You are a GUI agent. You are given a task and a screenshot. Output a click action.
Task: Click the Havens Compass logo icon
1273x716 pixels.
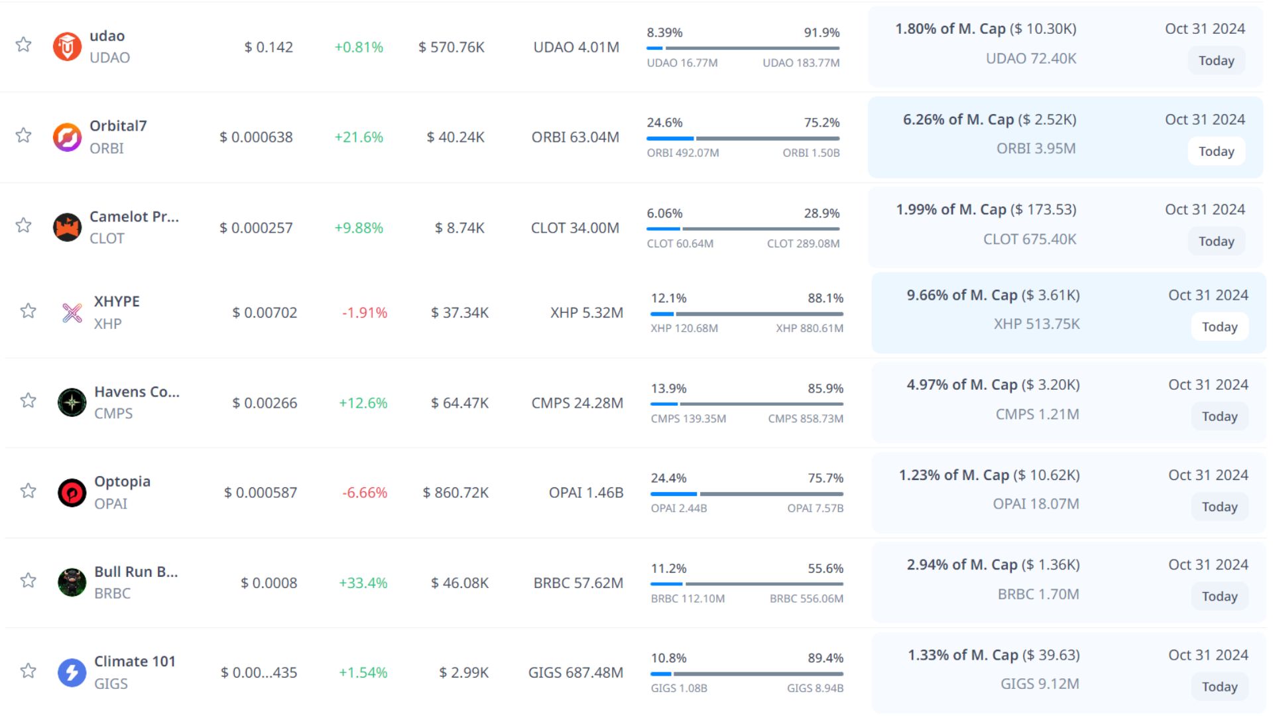point(72,402)
